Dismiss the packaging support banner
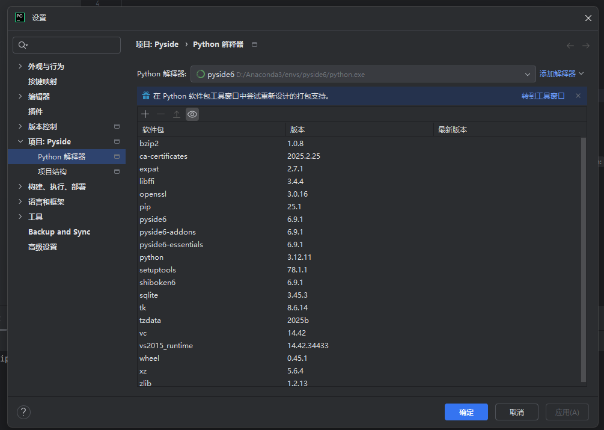 578,96
